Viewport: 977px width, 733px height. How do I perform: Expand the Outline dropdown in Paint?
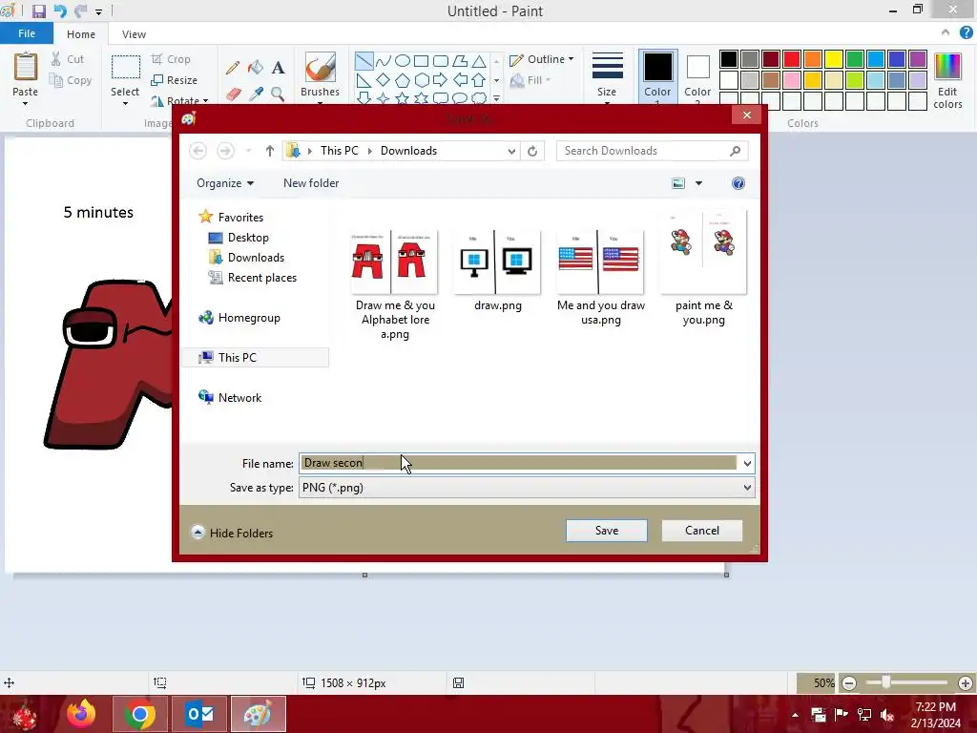(x=542, y=59)
